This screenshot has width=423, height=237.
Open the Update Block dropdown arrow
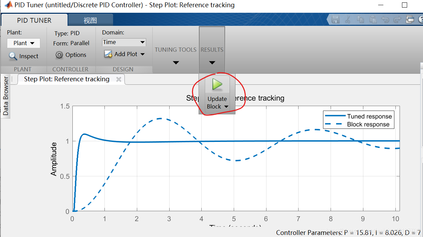coord(226,107)
